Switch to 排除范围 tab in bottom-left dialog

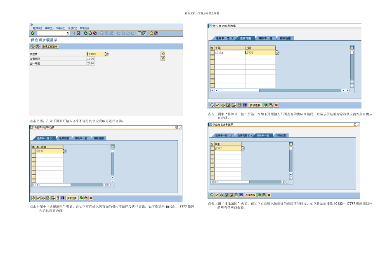point(99,138)
